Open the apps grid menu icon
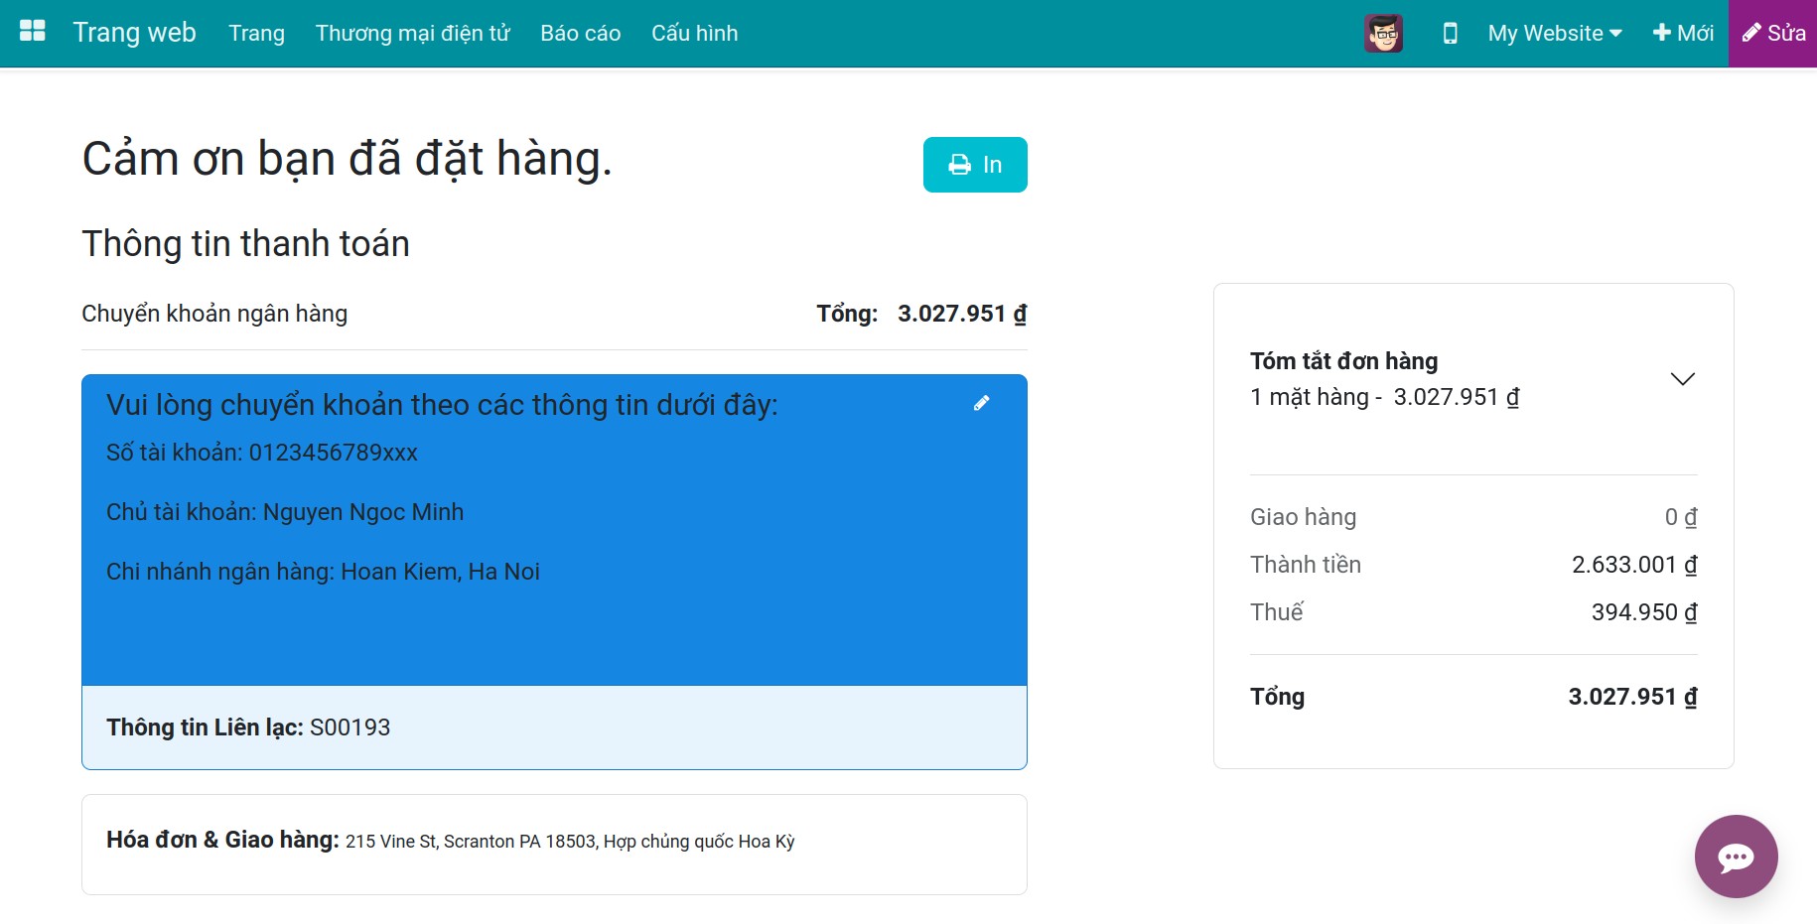Viewport: 1817px width, 924px height. tap(33, 32)
